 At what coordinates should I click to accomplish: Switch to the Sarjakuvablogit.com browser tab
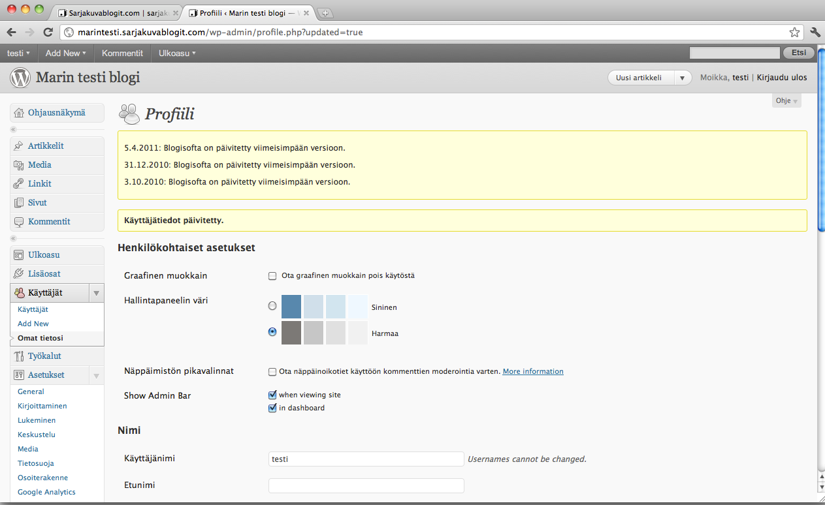coord(116,13)
